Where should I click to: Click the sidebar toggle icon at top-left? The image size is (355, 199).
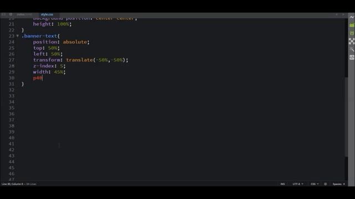point(3,14)
